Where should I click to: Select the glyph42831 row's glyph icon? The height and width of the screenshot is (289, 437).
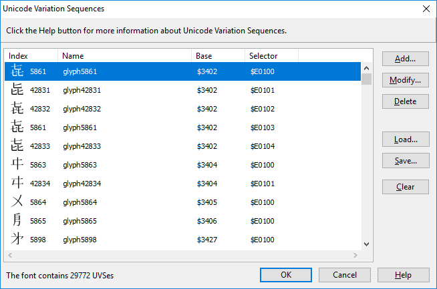[x=17, y=89]
